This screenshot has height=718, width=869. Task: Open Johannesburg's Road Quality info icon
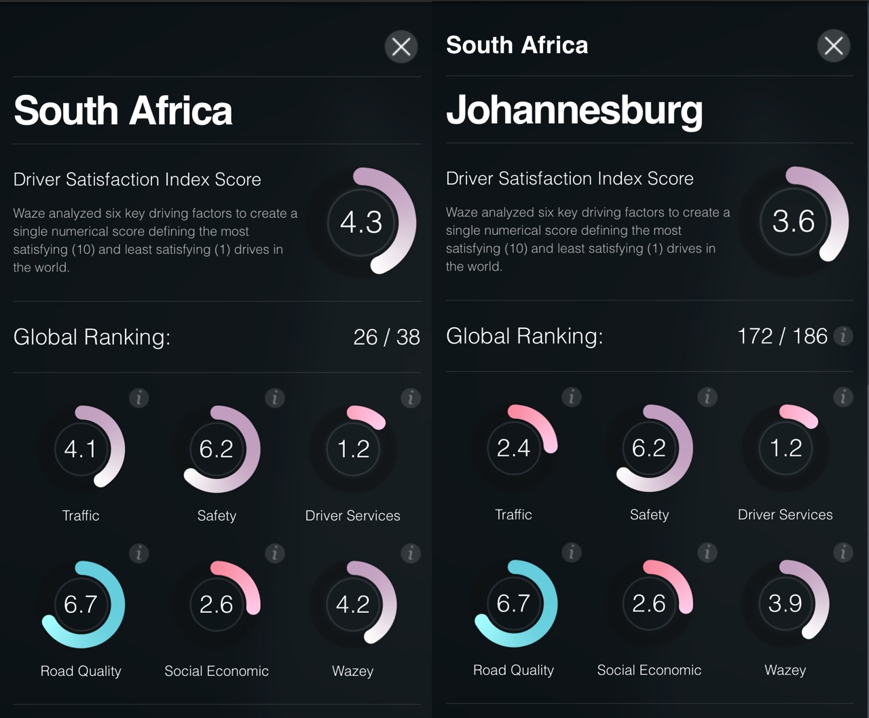click(572, 552)
